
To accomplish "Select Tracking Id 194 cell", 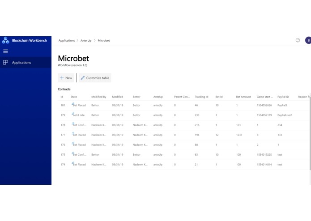I will point(197,135).
